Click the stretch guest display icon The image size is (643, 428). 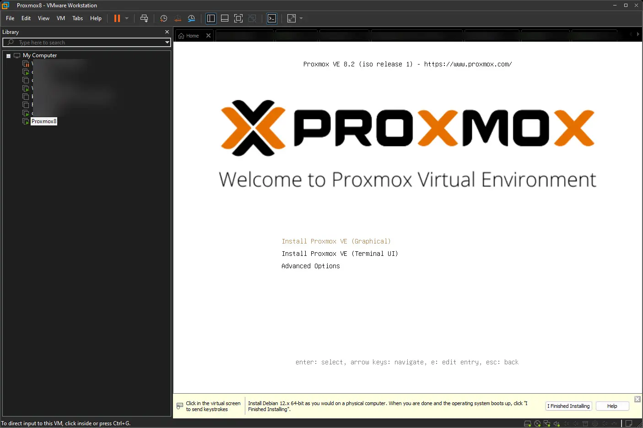[292, 18]
